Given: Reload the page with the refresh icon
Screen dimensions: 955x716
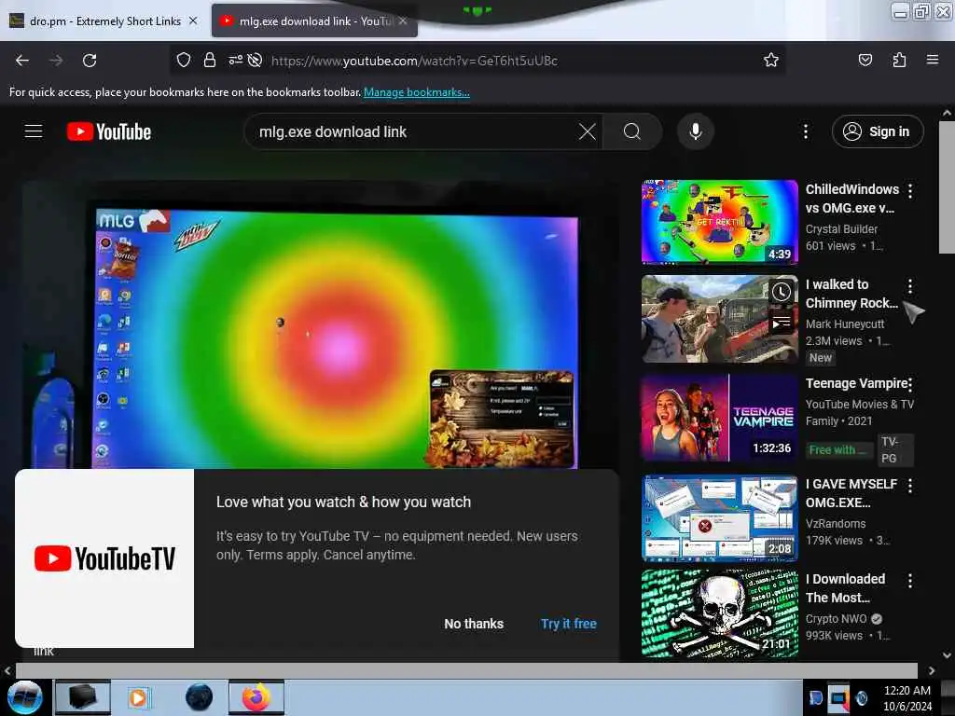Looking at the screenshot, I should pos(90,61).
